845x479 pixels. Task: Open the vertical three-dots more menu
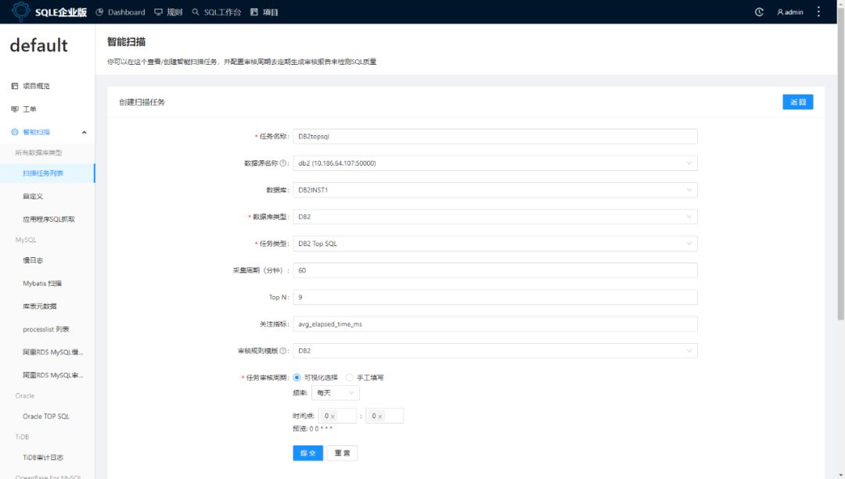coord(818,12)
